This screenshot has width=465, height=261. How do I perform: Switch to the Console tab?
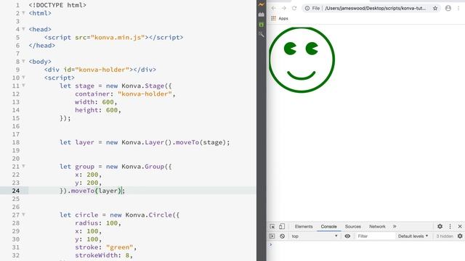[x=328, y=226]
